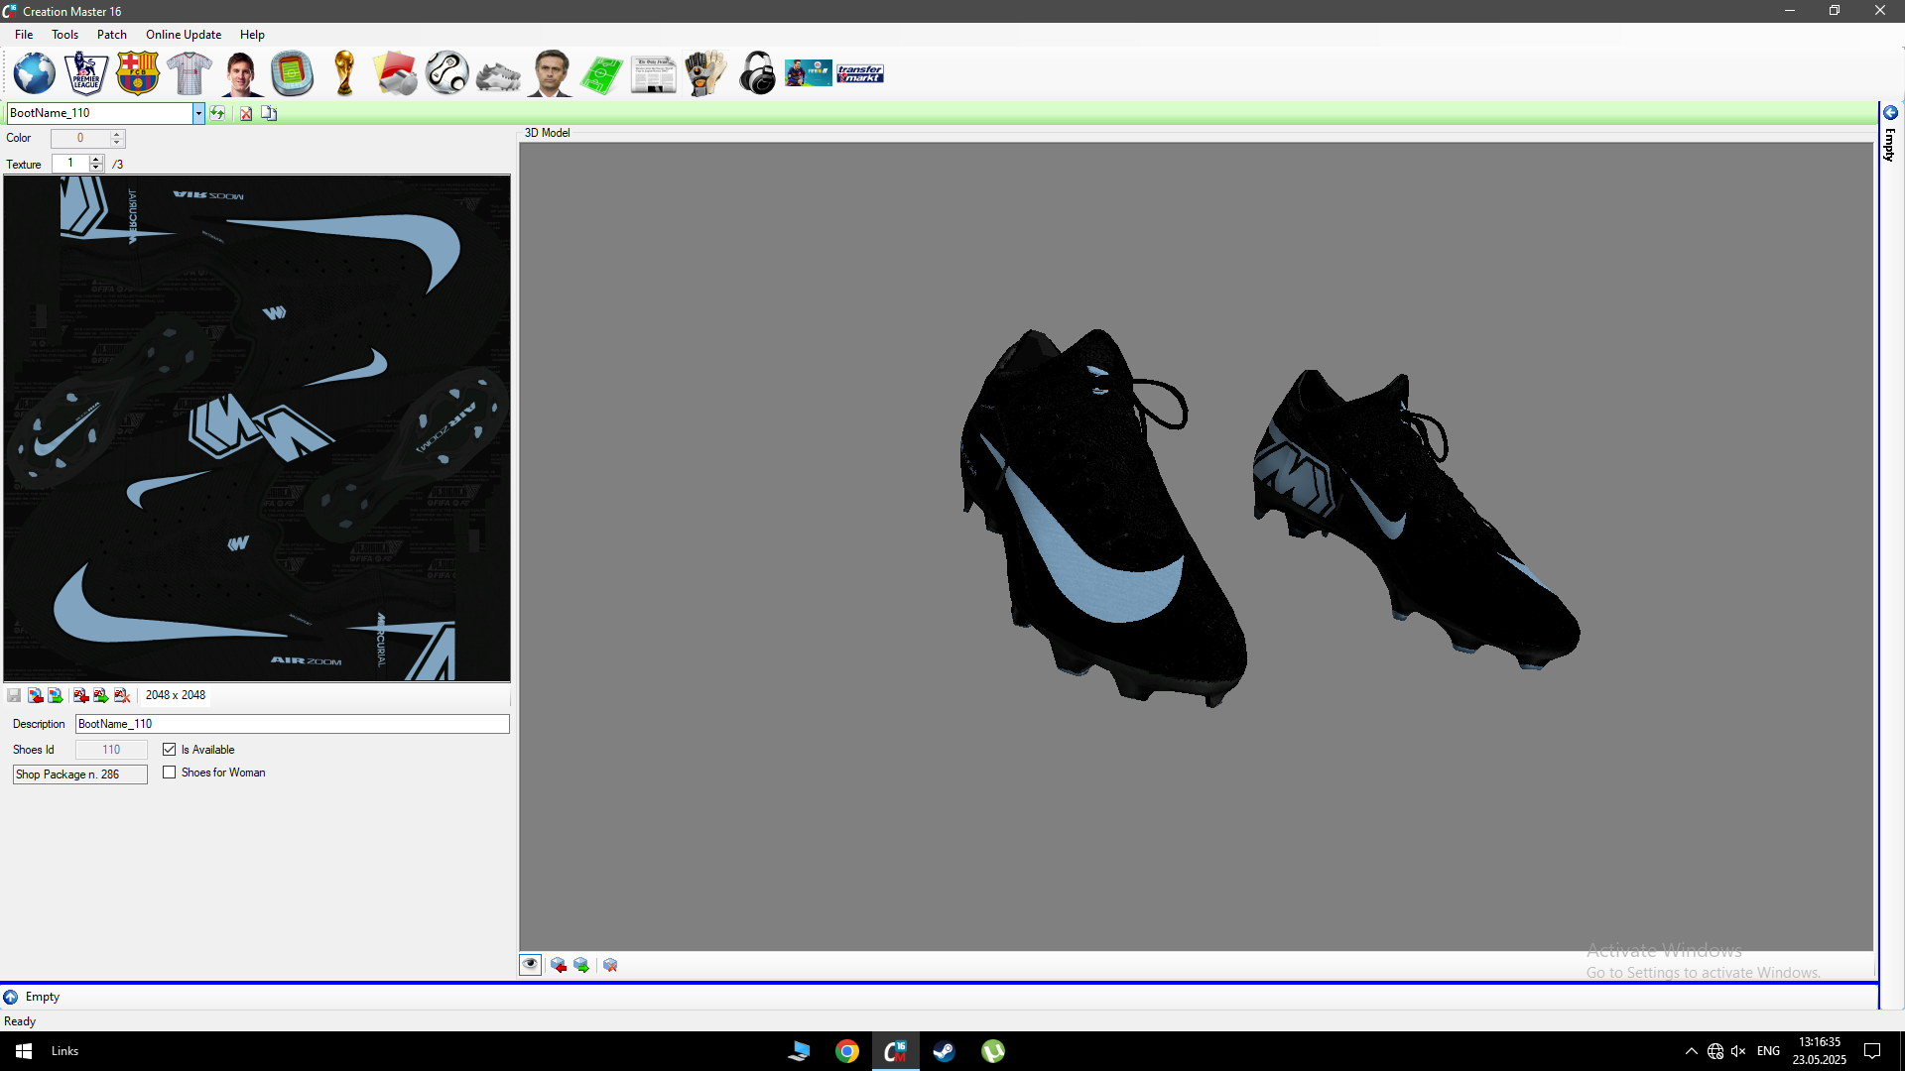The height and width of the screenshot is (1071, 1905).
Task: Toggle 3D model view eye button
Action: pos(531,965)
